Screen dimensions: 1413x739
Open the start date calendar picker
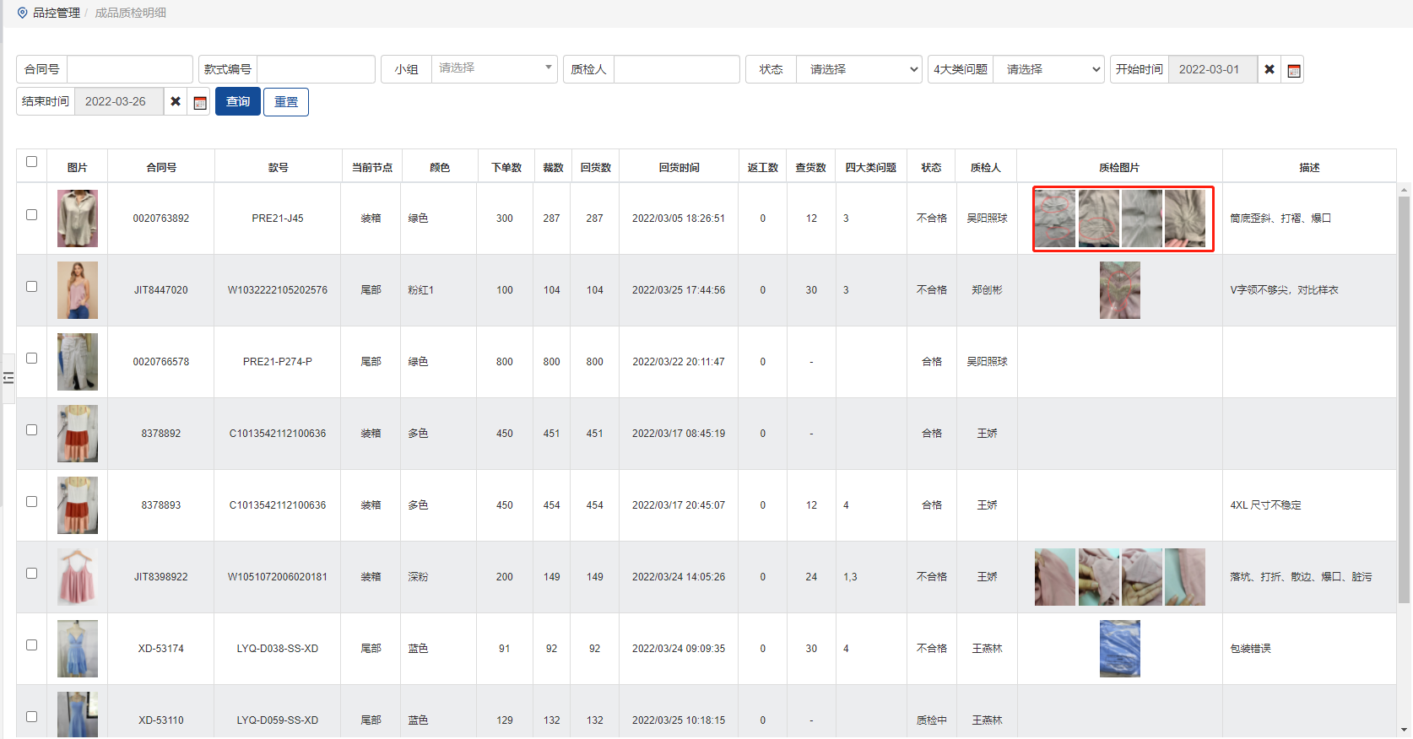[x=1293, y=70]
